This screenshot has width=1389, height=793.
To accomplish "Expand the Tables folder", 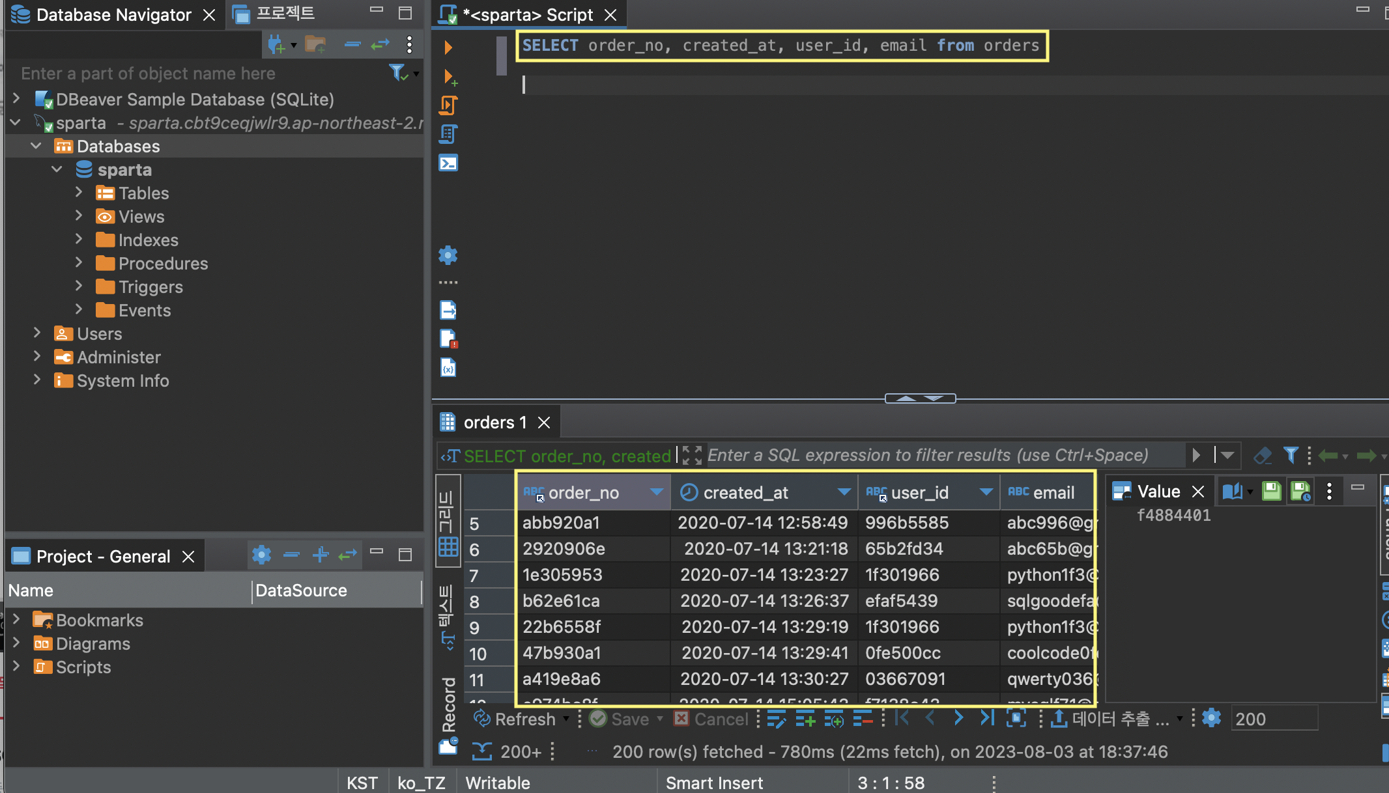I will (x=79, y=193).
